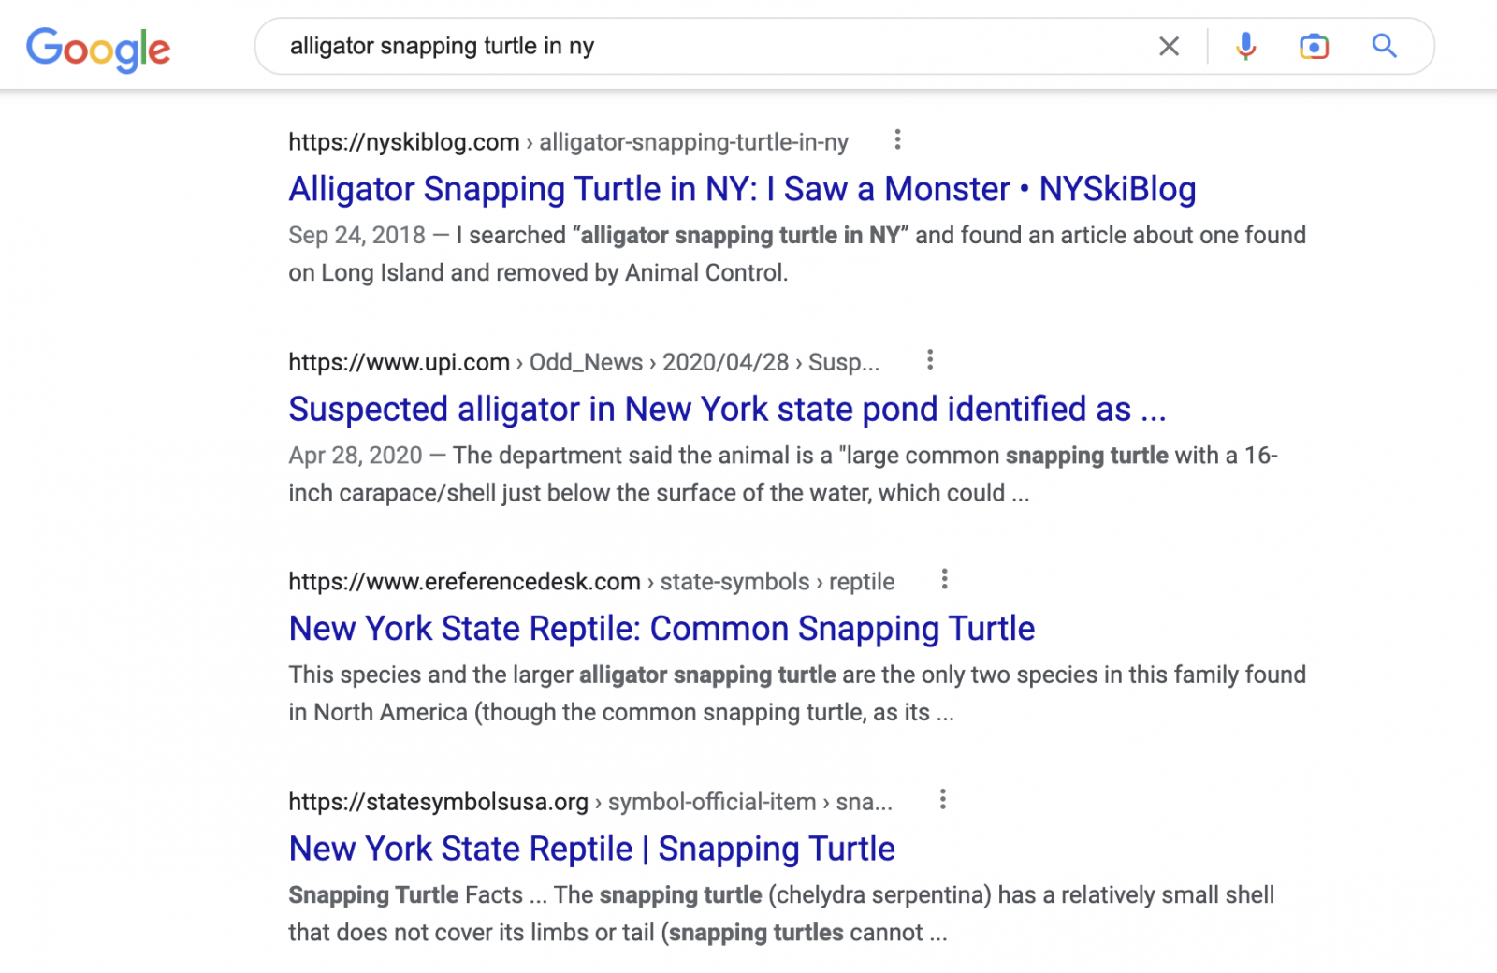The image size is (1497, 973).
Task: Select the bolded 'snapping turtle' text in UPI snippet
Action: pos(1086,456)
